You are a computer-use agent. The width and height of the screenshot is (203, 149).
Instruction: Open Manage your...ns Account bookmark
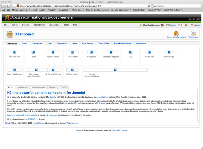point(24,10)
